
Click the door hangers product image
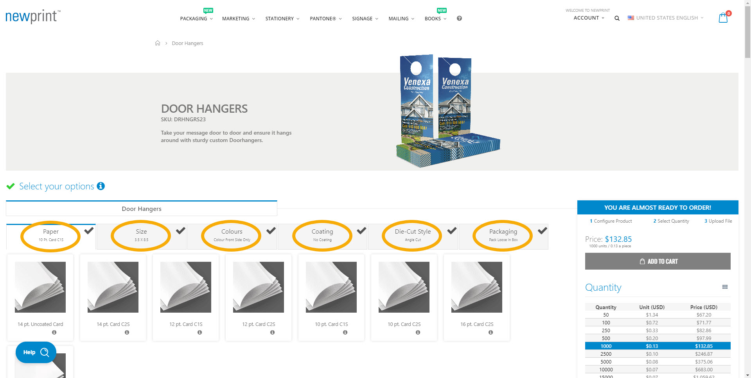tap(448, 111)
